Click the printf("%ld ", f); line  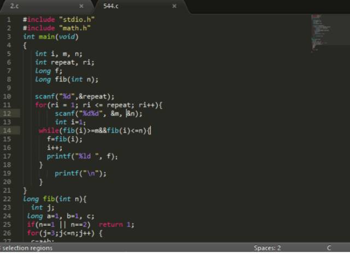(x=83, y=156)
